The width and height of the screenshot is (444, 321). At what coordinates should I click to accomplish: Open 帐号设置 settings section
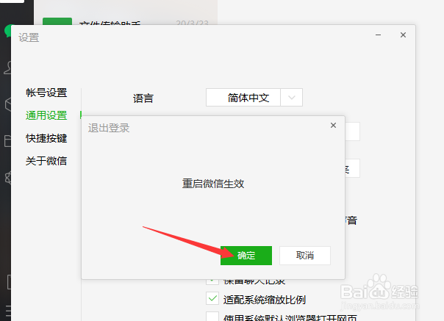point(46,93)
